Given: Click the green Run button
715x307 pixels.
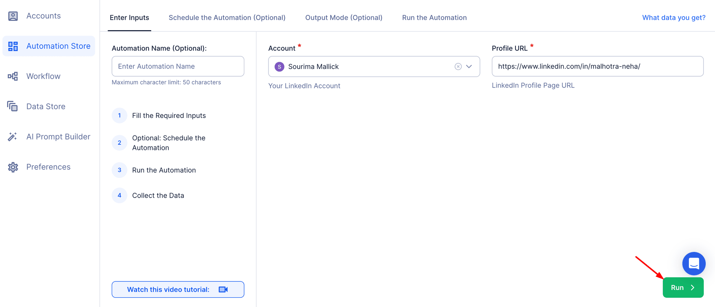Looking at the screenshot, I should pyautogui.click(x=683, y=288).
